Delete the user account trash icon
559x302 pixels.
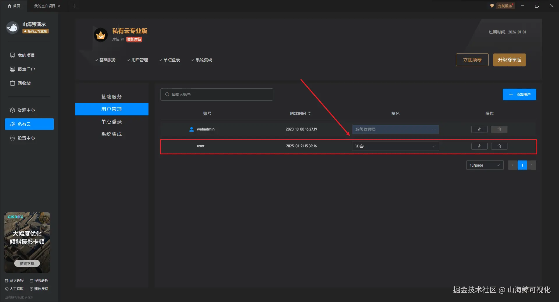(499, 146)
